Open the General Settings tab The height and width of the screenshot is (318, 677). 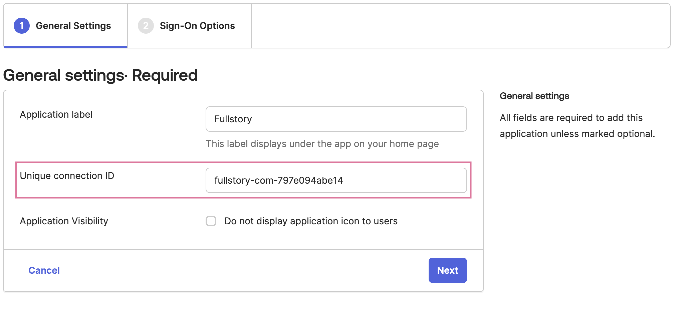coord(73,26)
